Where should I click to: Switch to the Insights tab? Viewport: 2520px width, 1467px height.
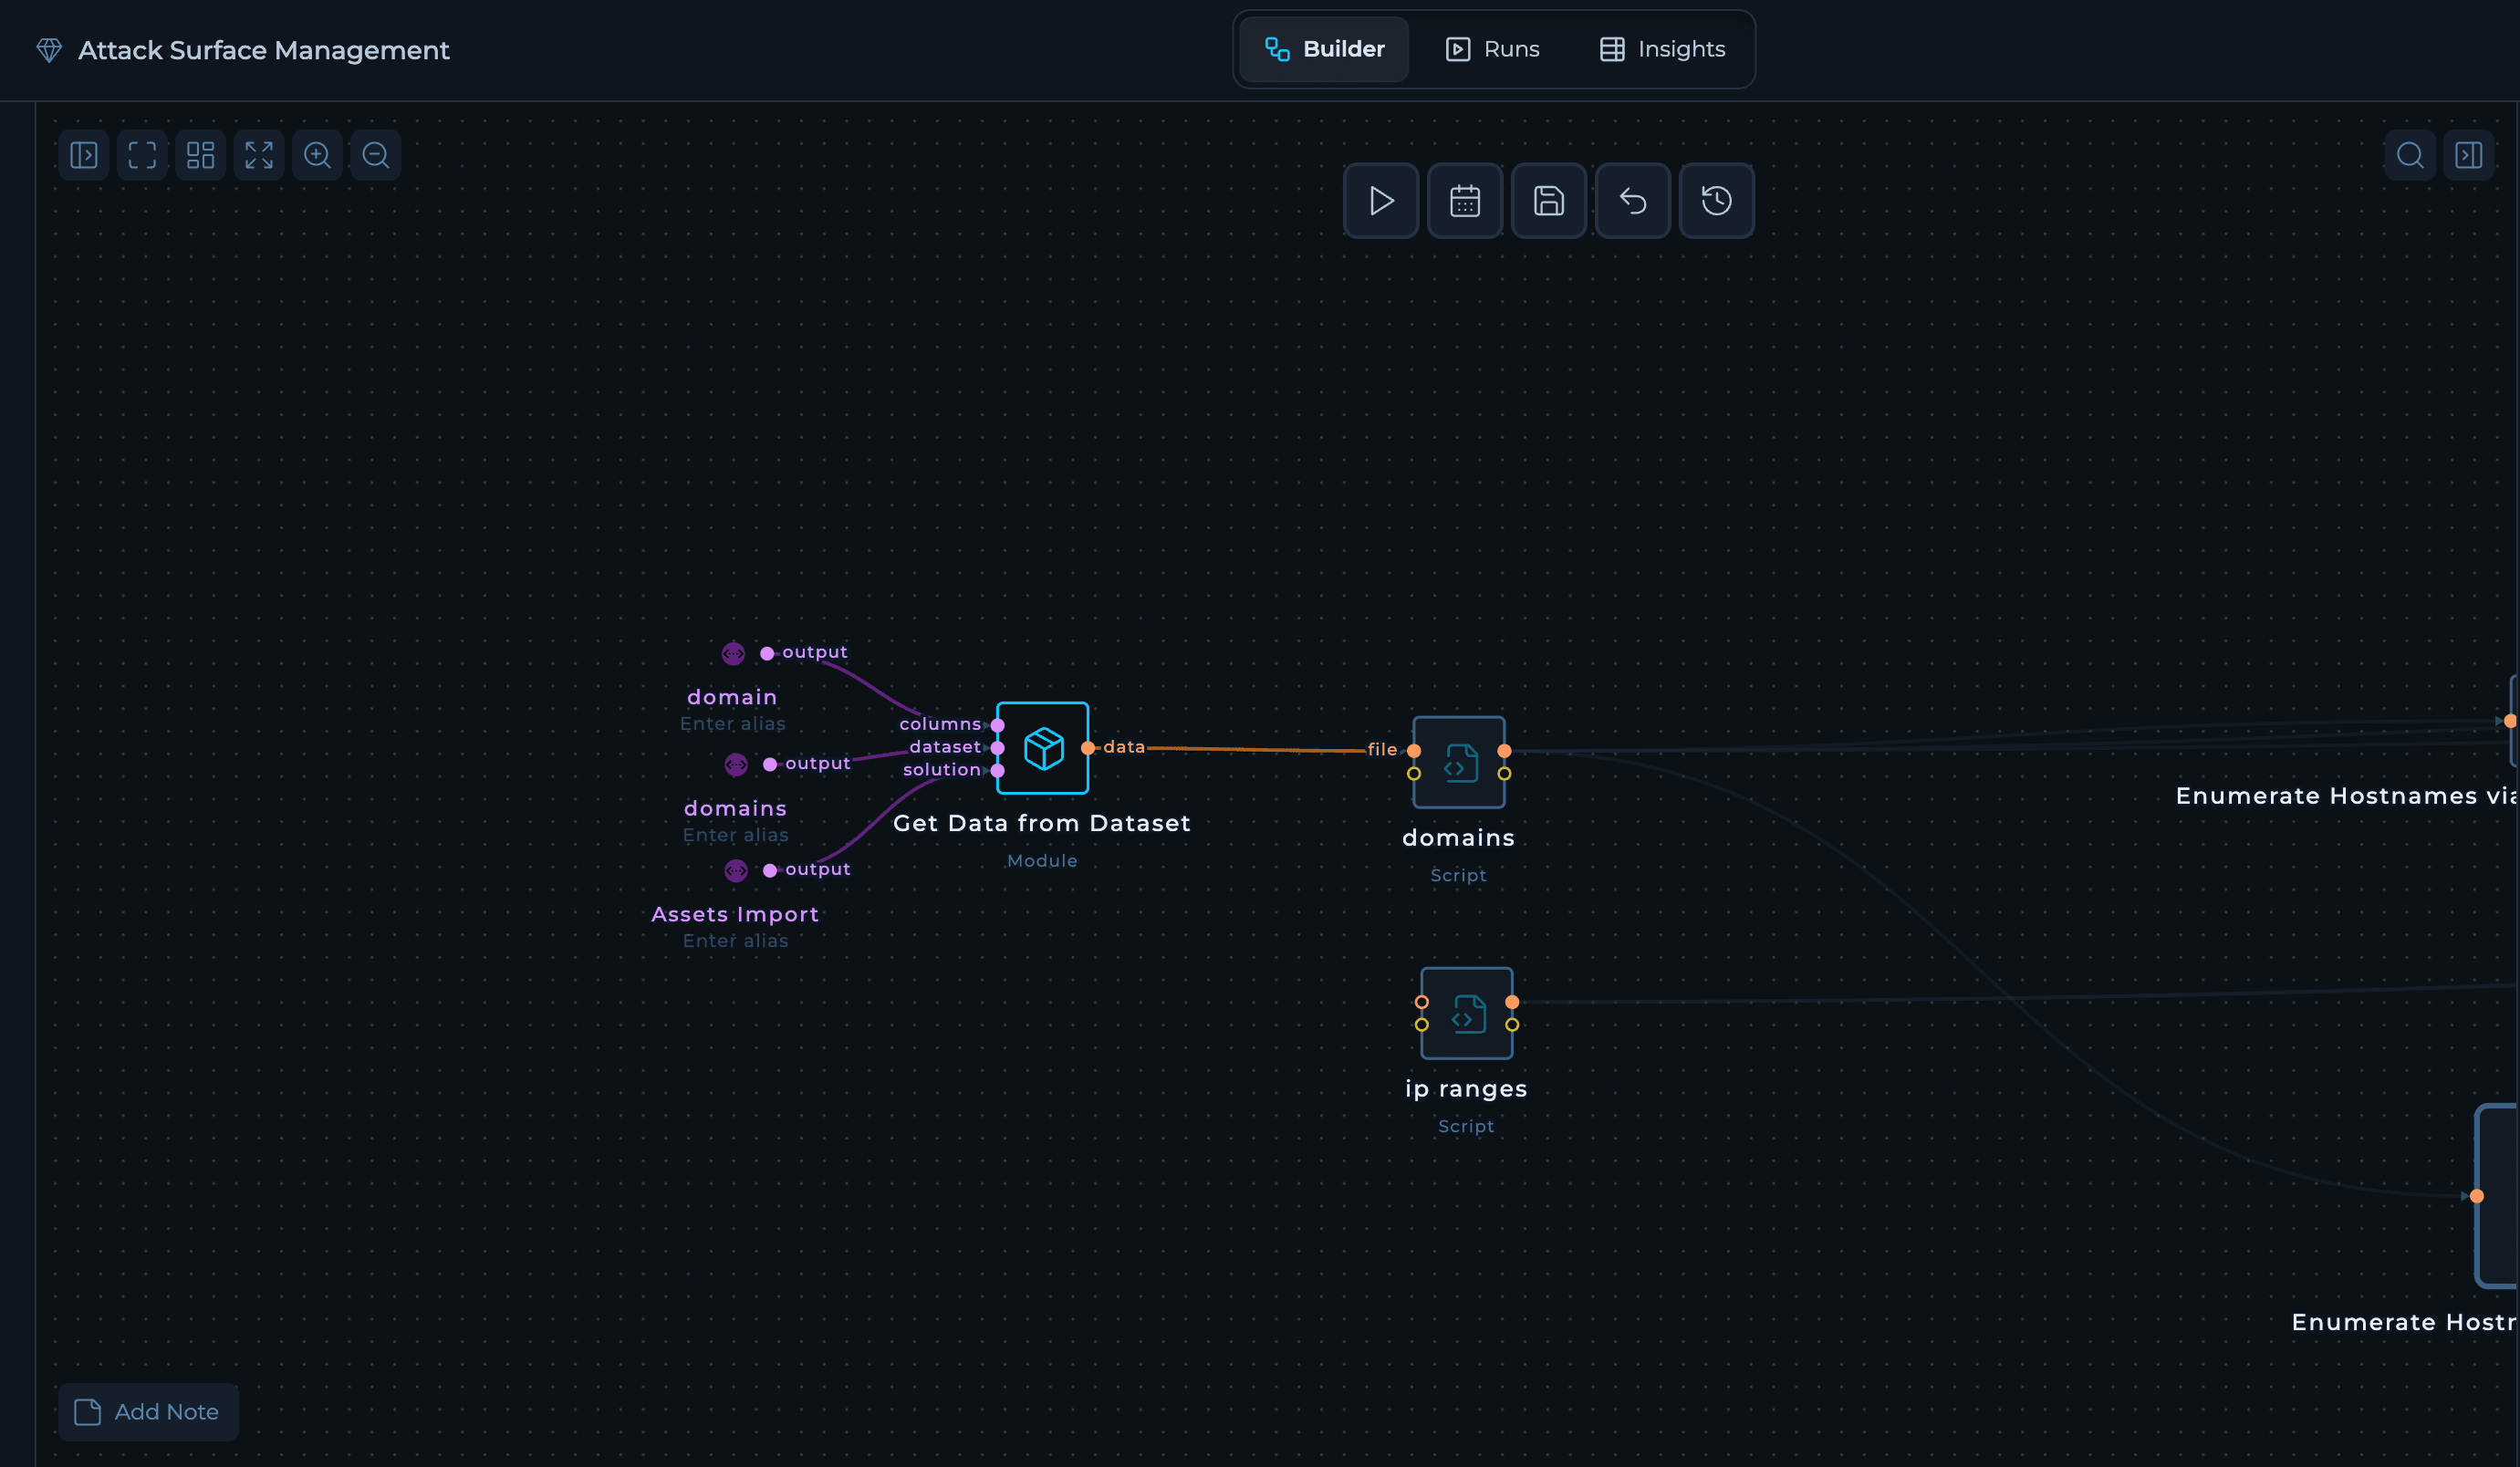point(1662,49)
